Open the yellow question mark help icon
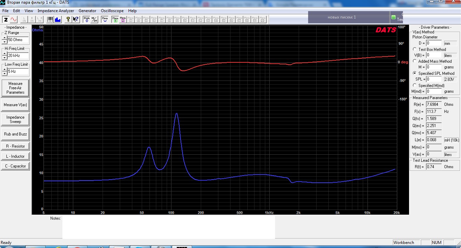The height and width of the screenshot is (248, 461). coord(68,20)
